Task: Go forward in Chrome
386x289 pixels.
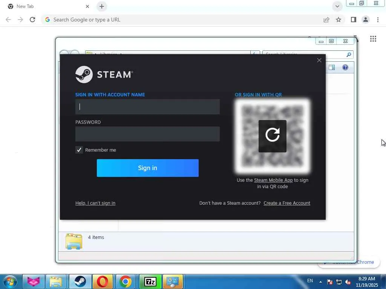Action: [x=20, y=20]
